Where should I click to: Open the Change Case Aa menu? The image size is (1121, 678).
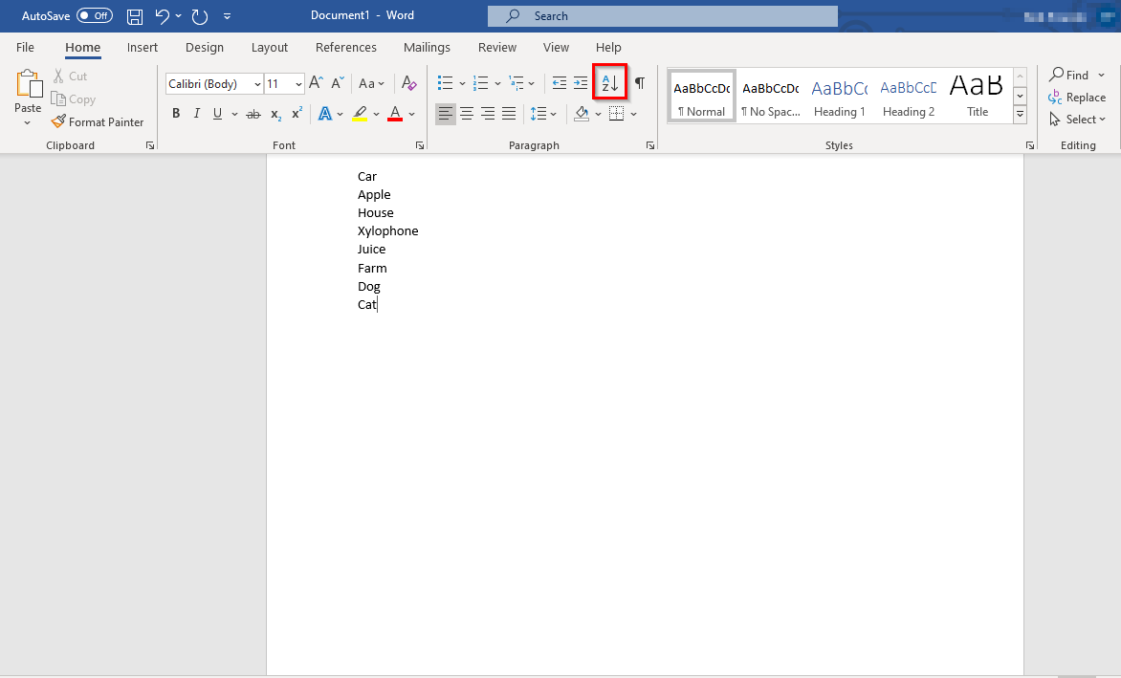(x=371, y=83)
